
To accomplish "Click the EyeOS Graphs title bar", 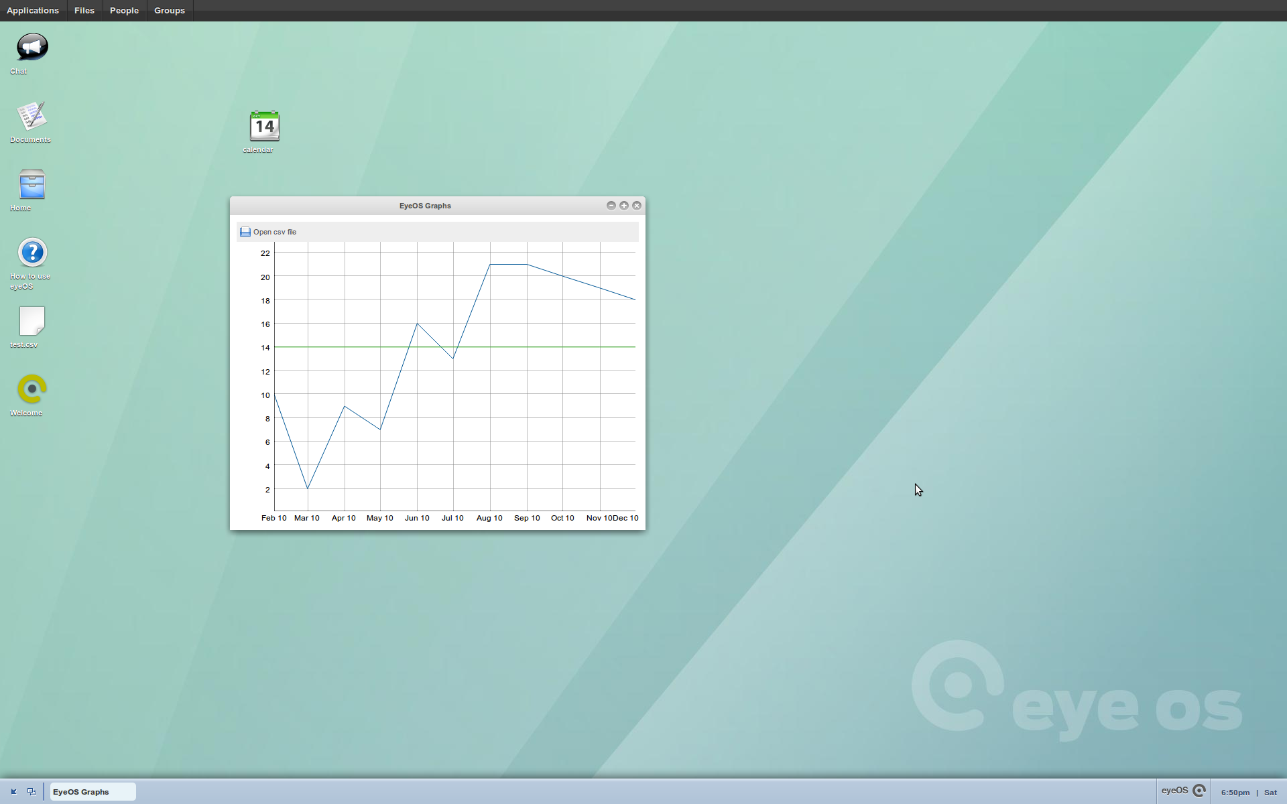I will point(425,206).
